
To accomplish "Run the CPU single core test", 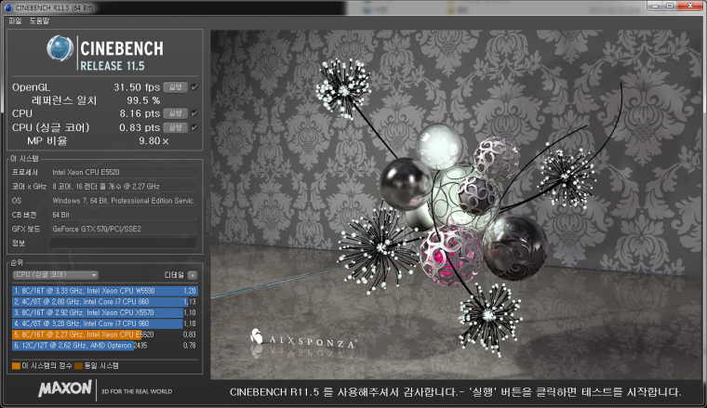I will pos(176,127).
